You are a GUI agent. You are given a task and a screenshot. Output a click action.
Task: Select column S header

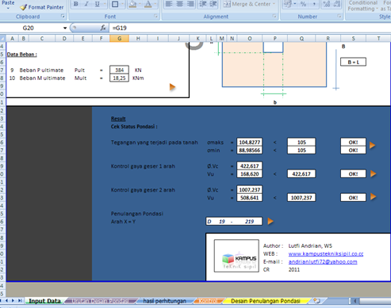pos(353,39)
